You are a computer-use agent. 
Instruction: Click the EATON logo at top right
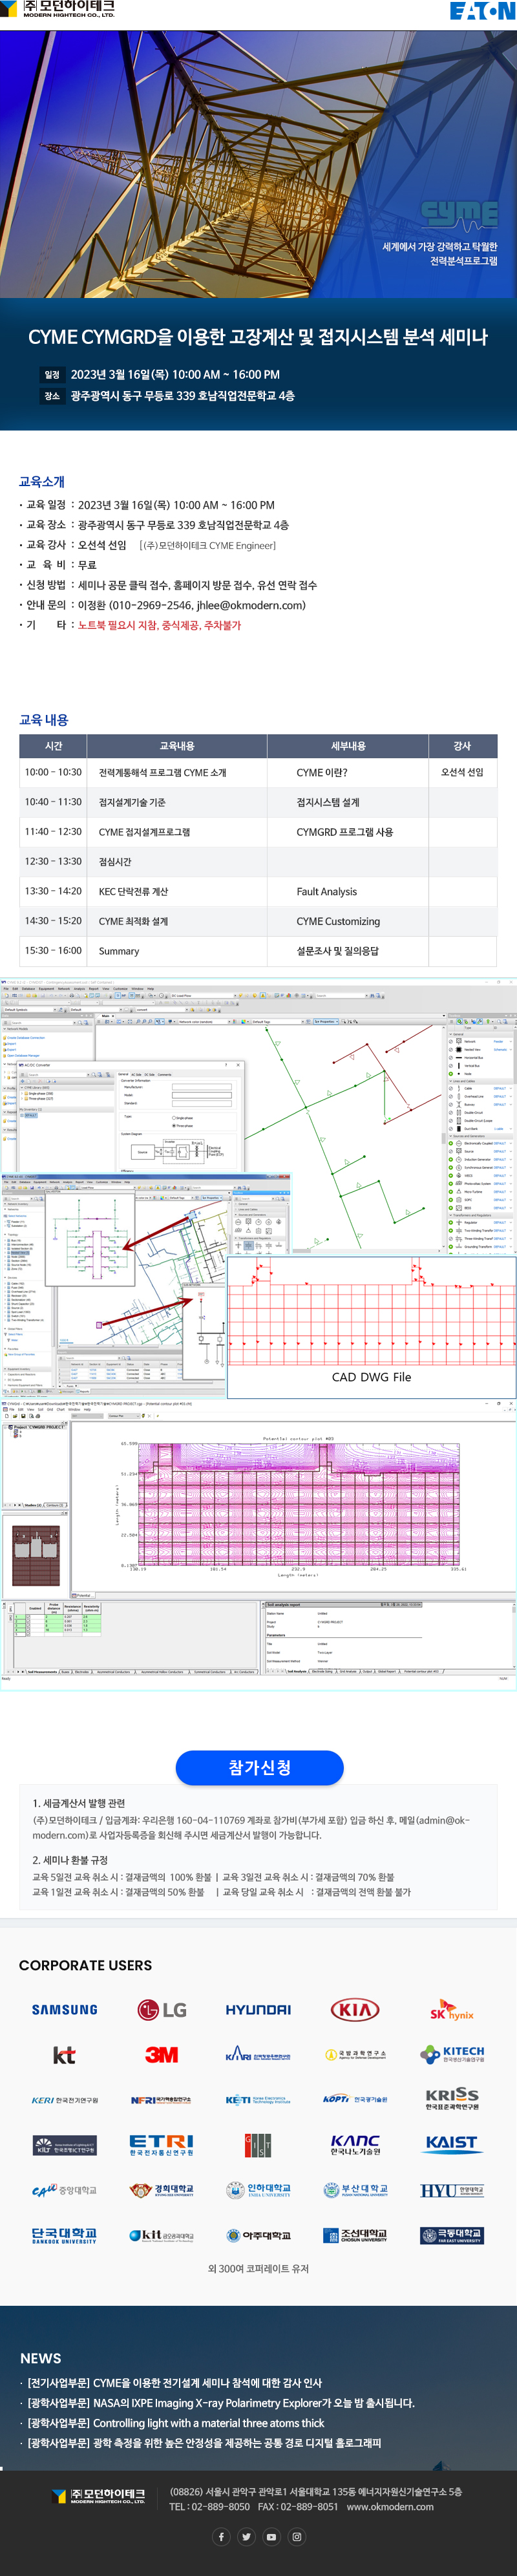point(482,10)
